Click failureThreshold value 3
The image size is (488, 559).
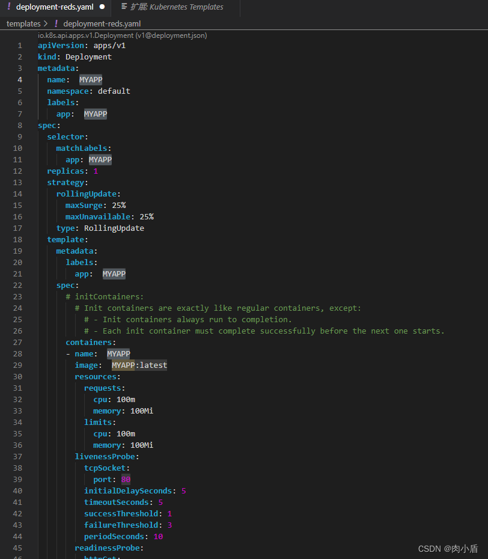[169, 525]
